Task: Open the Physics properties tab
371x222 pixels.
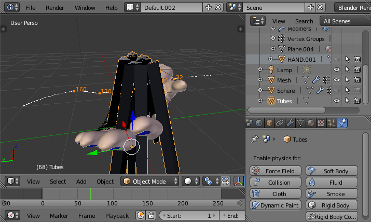Action: coord(342,123)
